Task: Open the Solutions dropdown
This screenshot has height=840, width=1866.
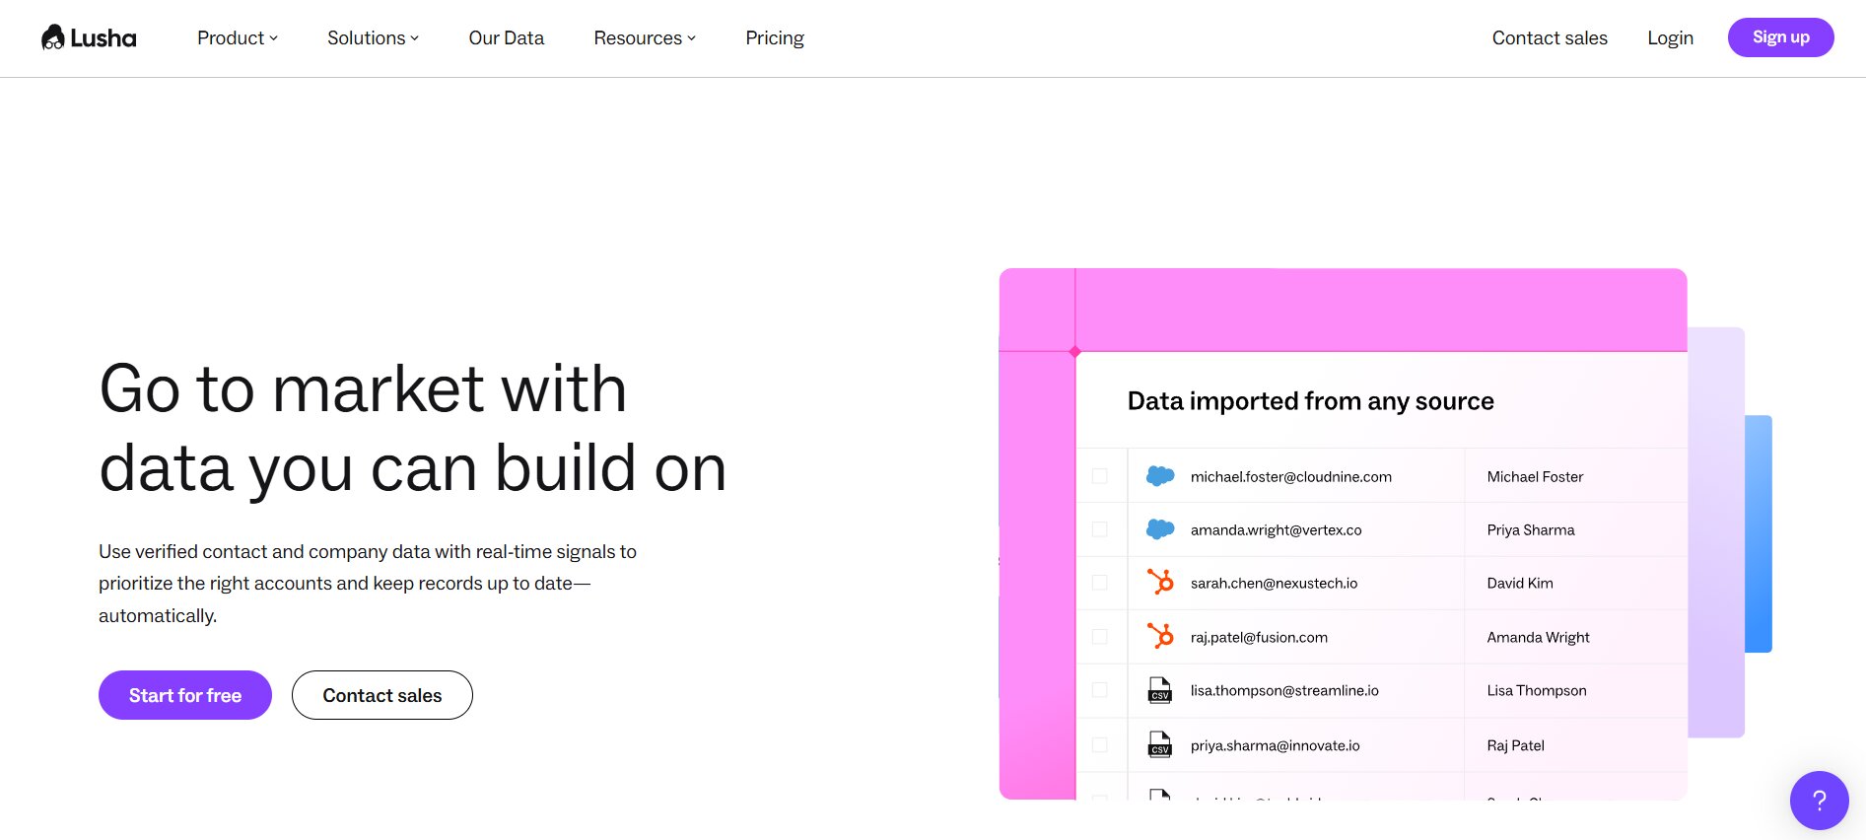Action: (373, 37)
